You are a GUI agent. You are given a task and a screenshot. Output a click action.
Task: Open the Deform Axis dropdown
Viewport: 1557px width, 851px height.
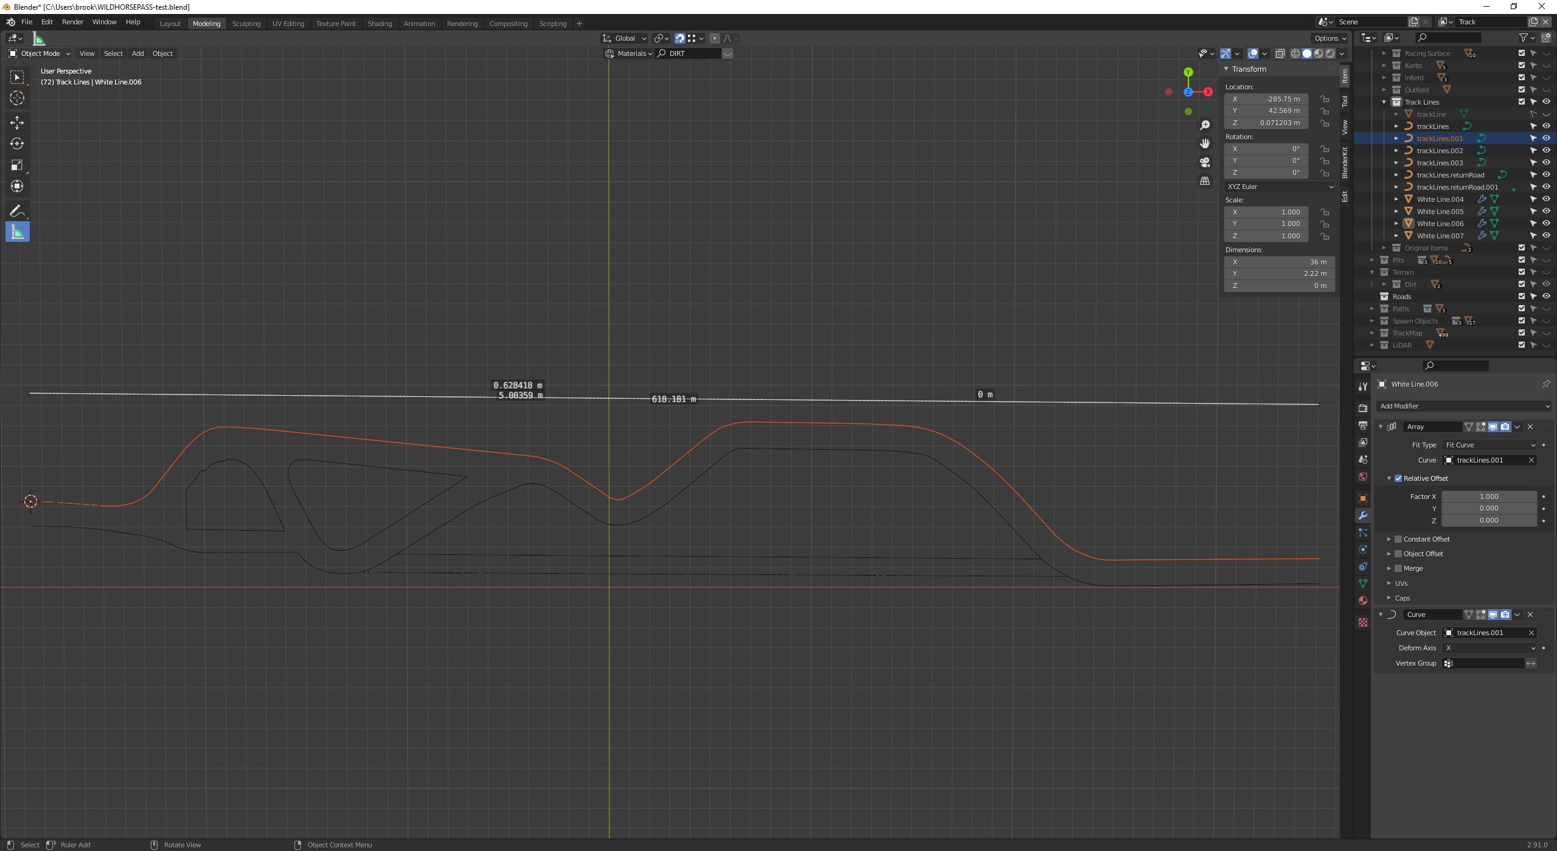[1489, 647]
